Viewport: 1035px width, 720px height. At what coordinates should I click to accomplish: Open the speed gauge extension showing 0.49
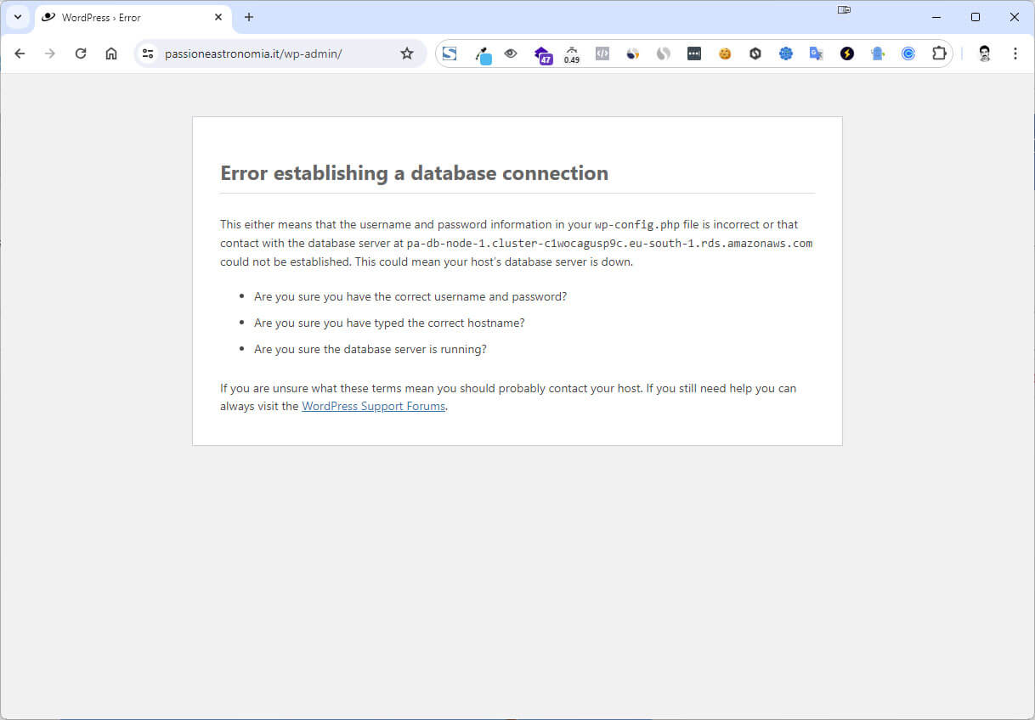click(x=572, y=55)
